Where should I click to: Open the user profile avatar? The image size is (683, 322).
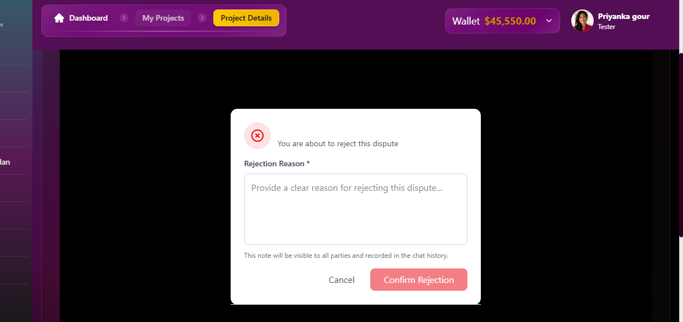(x=582, y=21)
